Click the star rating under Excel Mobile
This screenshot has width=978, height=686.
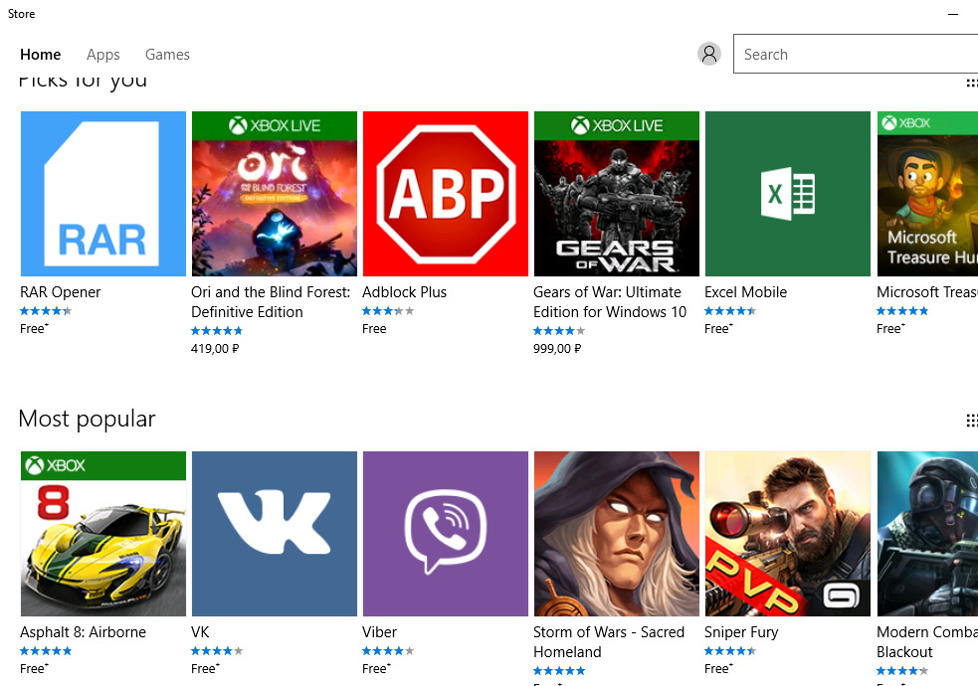click(x=729, y=311)
